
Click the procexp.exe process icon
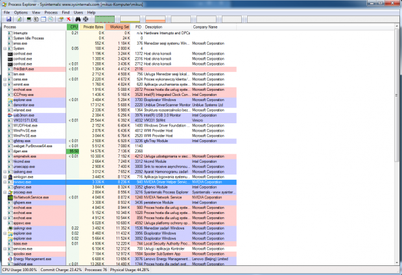(x=10, y=192)
